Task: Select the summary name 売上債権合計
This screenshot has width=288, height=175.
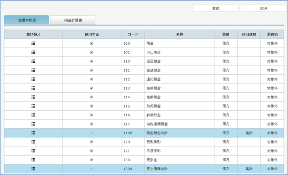Action: (x=157, y=169)
